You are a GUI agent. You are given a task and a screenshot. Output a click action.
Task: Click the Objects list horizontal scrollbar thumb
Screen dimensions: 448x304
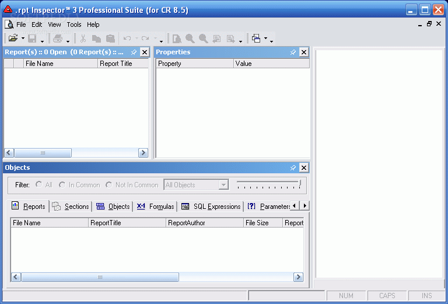[100, 277]
